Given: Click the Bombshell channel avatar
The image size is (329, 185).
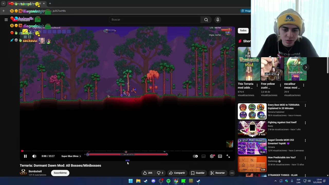Looking at the screenshot, I should [23, 173].
